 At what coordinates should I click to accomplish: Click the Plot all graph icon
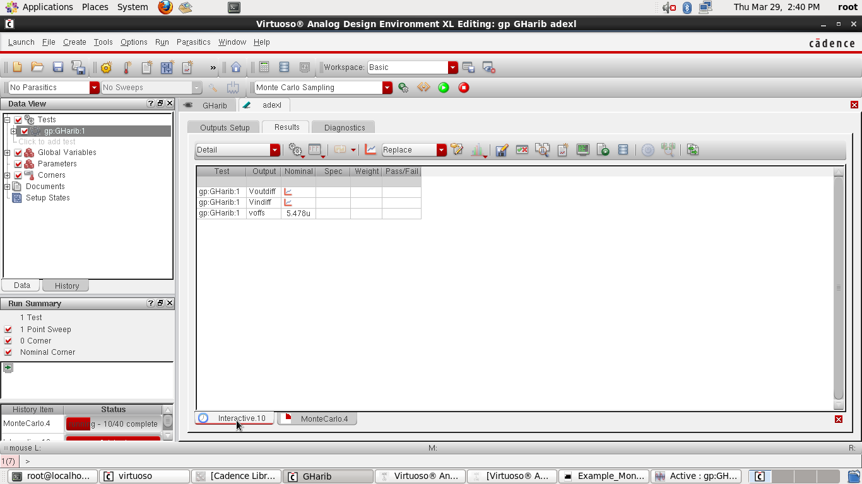click(370, 150)
